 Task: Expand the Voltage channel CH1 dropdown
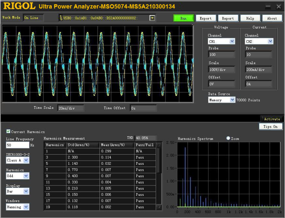(232, 41)
